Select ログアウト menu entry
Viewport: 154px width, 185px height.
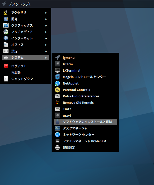(x=26, y=66)
